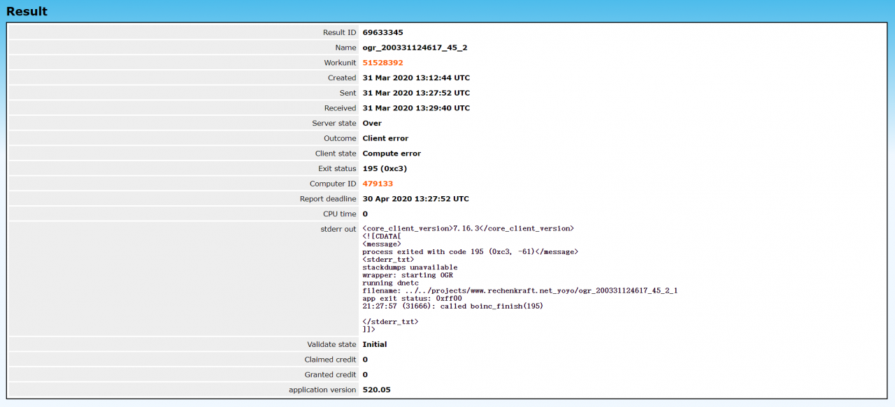Open the Workunit 51528392 link
895x407 pixels.
[382, 63]
